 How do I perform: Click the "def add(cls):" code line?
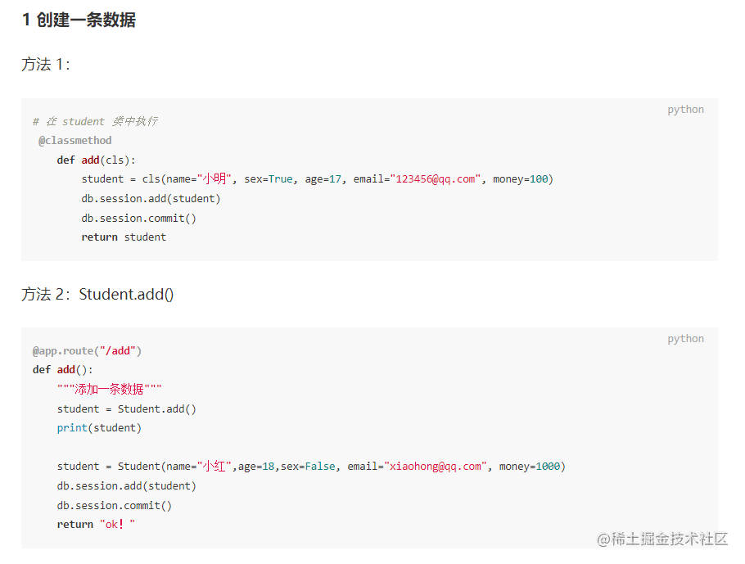tap(97, 160)
